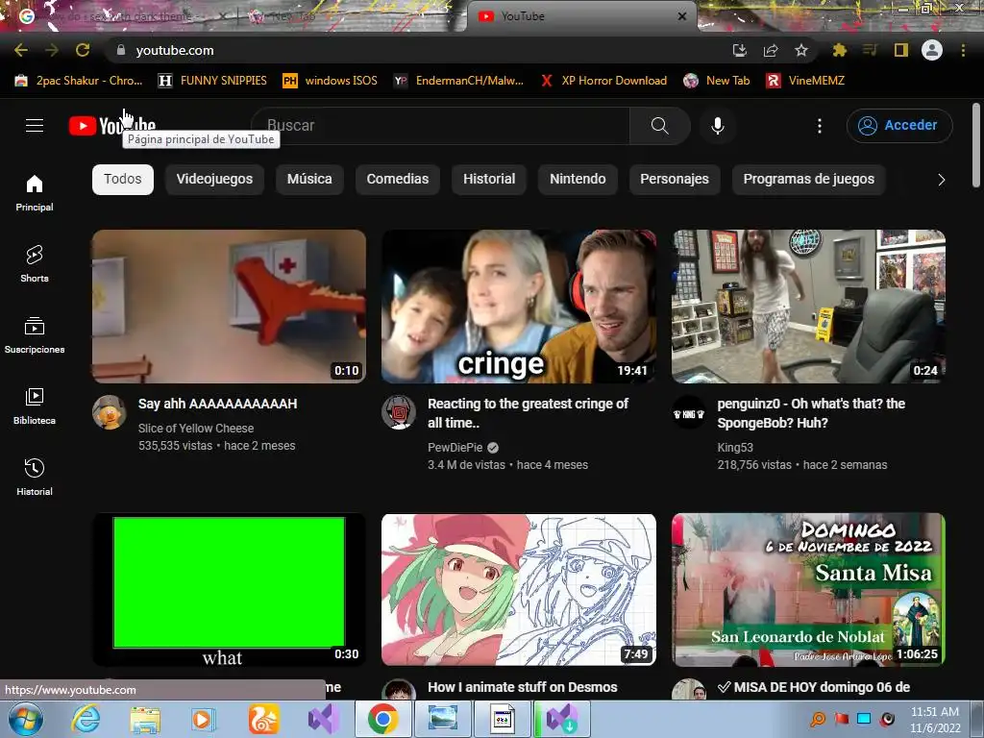Click the Acceder sign-in button
This screenshot has width=984, height=738.
[x=898, y=126]
